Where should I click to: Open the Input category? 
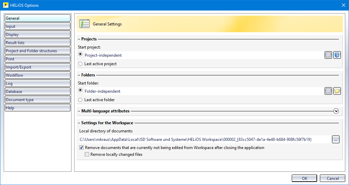coord(38,26)
